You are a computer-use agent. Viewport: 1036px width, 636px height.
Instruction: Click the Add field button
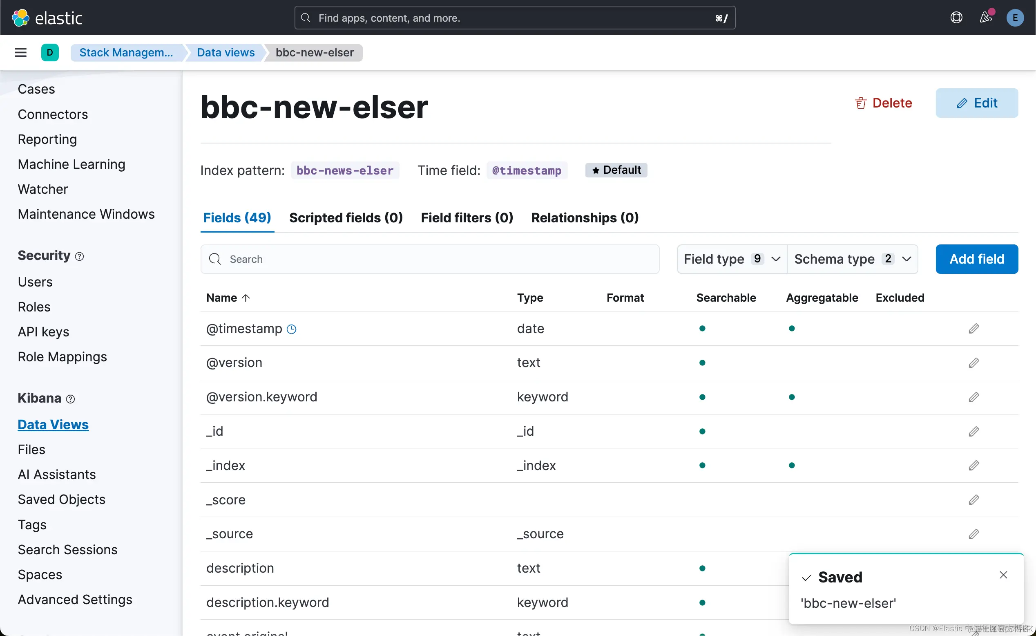[976, 259]
